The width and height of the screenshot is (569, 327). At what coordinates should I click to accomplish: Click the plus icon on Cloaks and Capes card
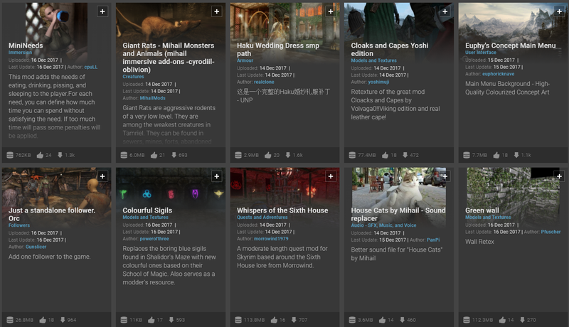(445, 11)
